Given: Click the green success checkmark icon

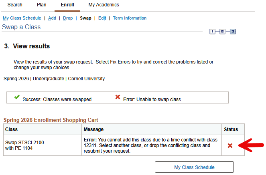Looking at the screenshot, I should [x=17, y=97].
